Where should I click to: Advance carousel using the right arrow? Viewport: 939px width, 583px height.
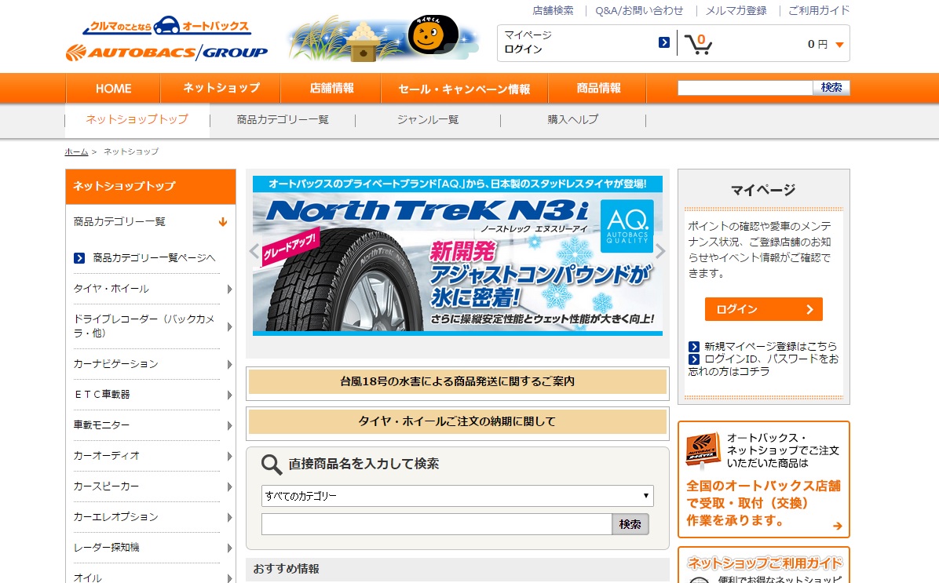[659, 251]
